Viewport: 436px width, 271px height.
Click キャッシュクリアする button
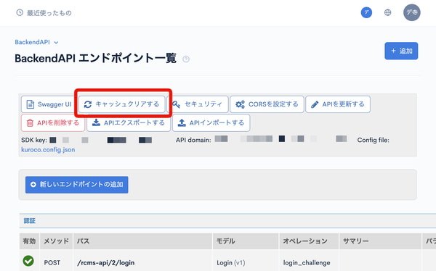pos(122,104)
